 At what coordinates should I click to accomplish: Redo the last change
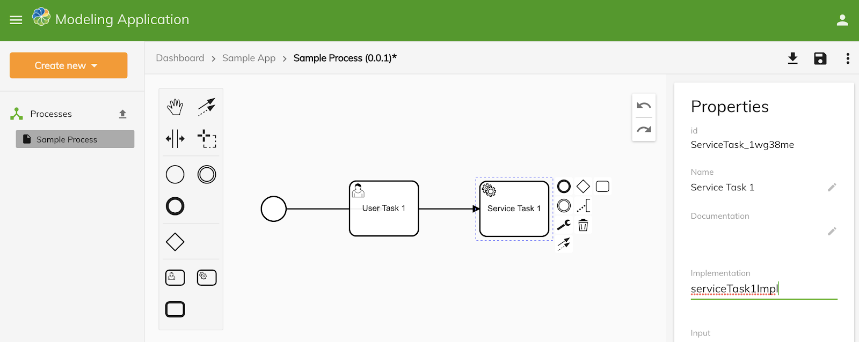point(644,129)
